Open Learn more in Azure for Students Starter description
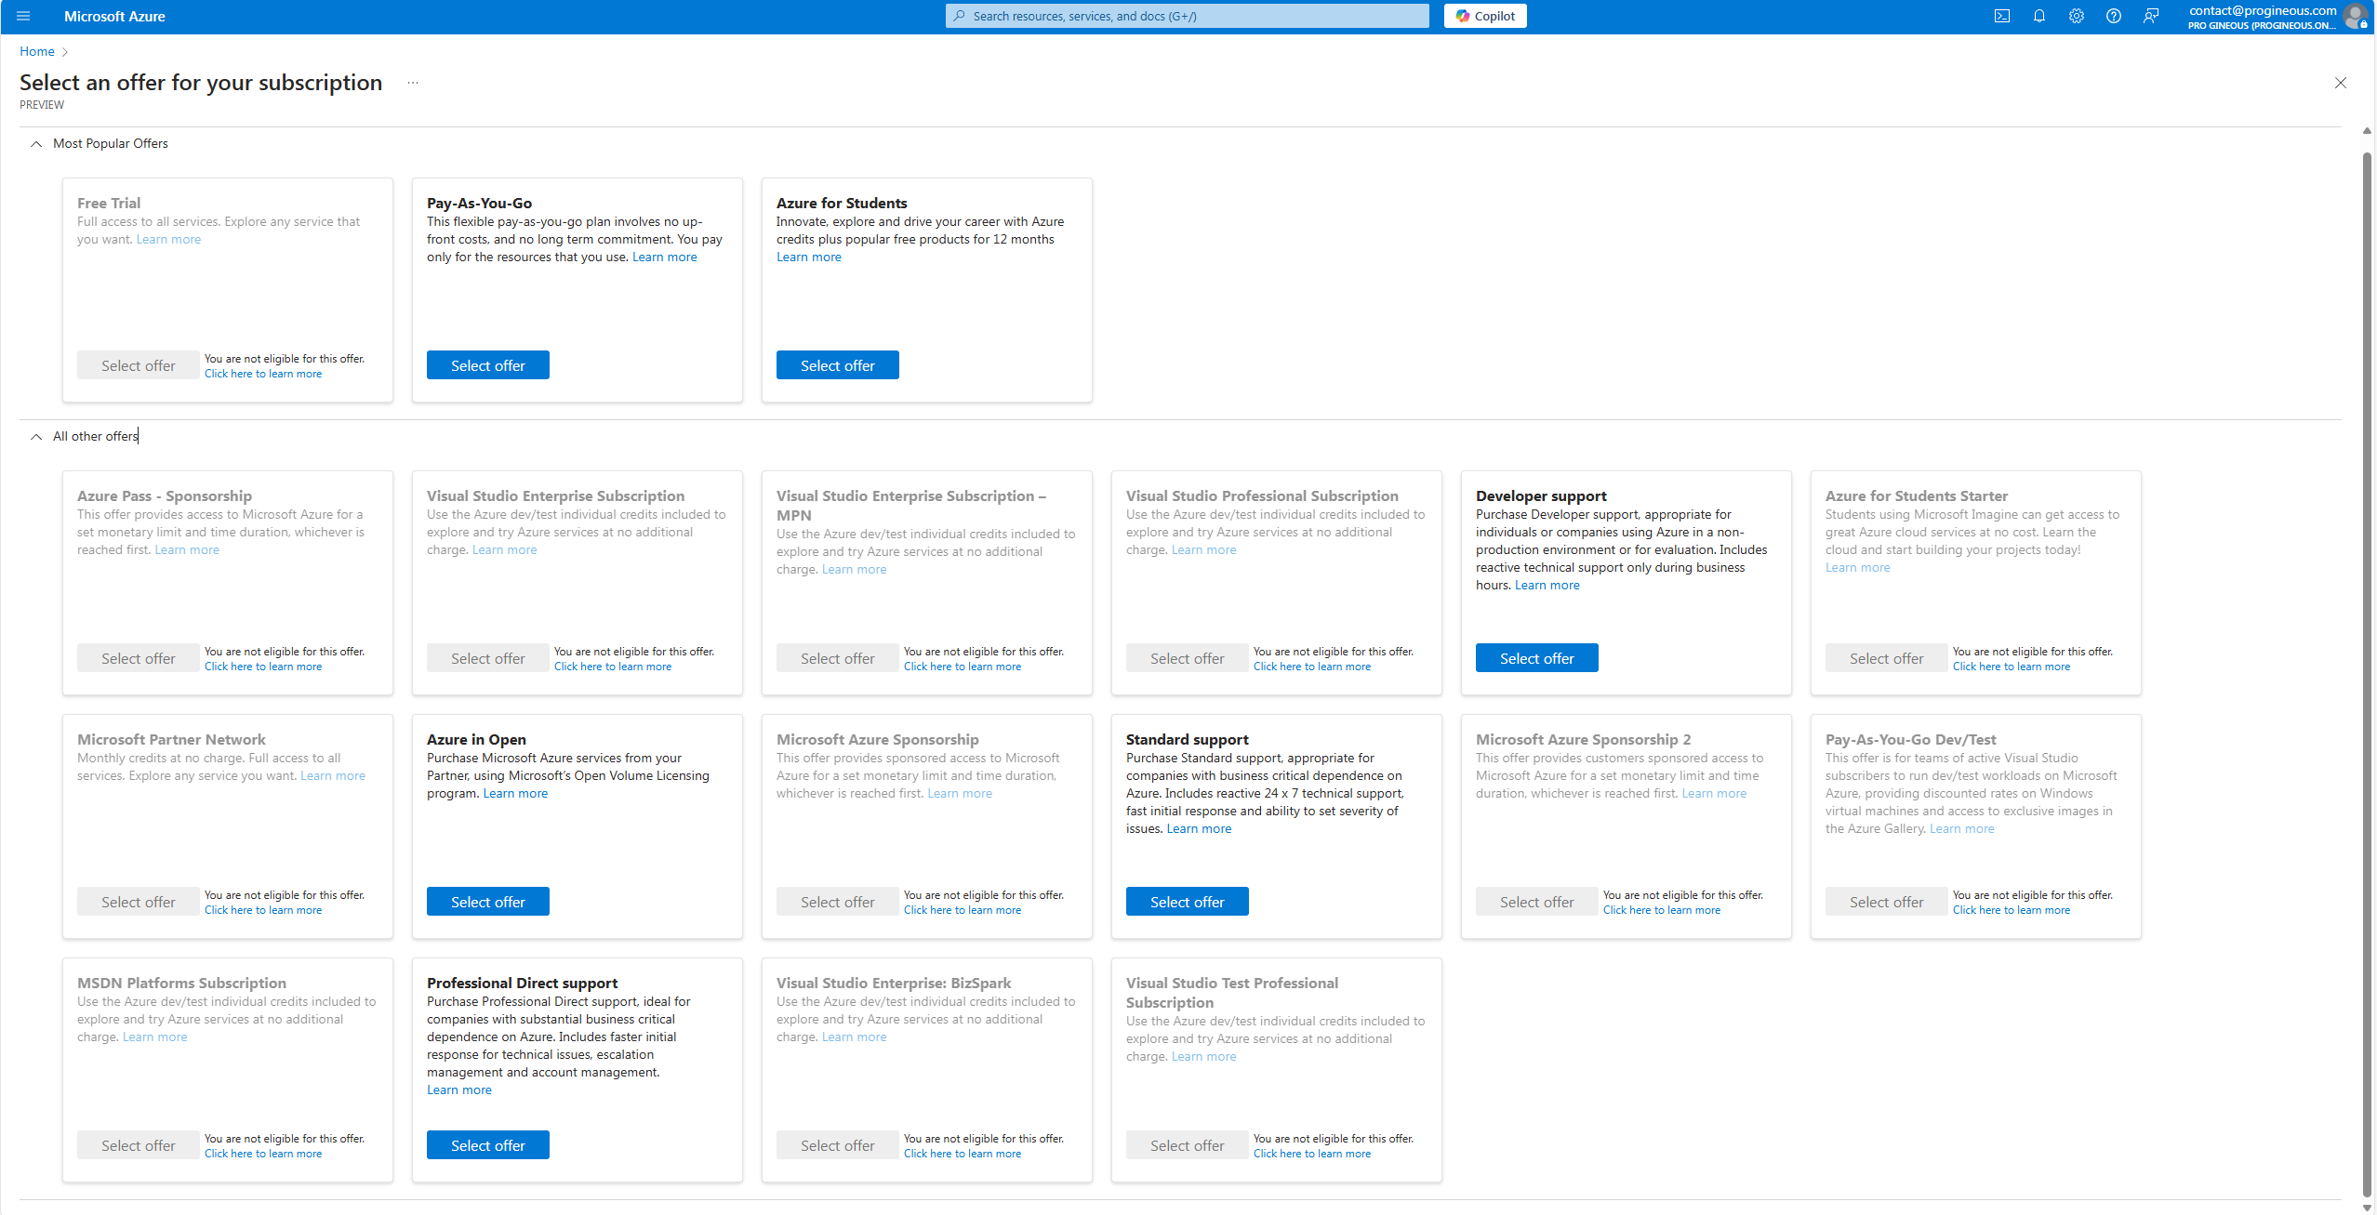Screen dimensions: 2377x1215 (x=1857, y=568)
